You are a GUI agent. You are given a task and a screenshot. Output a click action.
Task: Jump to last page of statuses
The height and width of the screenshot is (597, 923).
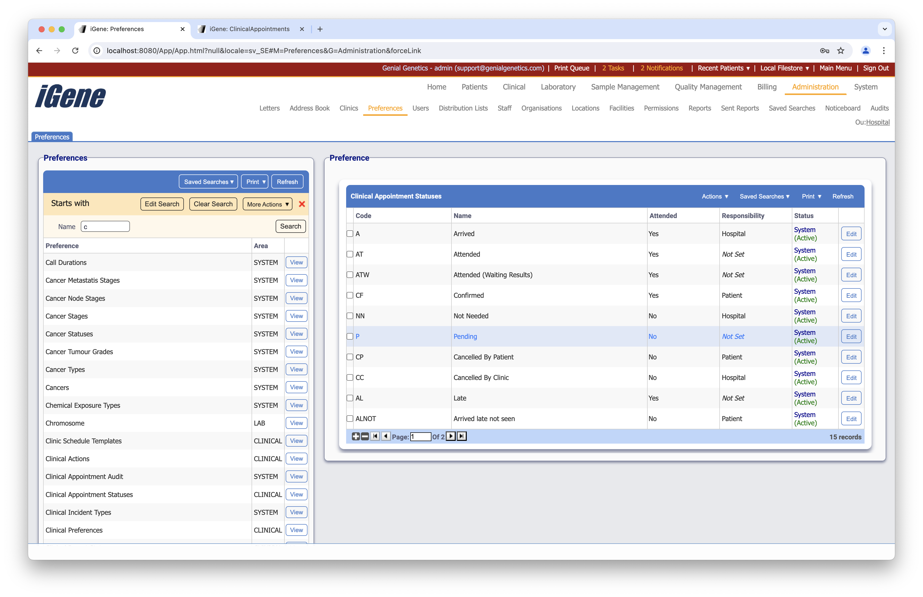coord(461,436)
